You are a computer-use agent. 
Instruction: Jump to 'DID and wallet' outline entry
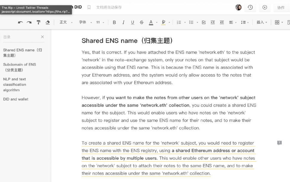pyautogui.click(x=16, y=99)
